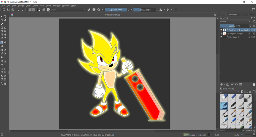The width and height of the screenshot is (256, 137).
Task: Add a new layer with plus button
Action: [x=222, y=84]
